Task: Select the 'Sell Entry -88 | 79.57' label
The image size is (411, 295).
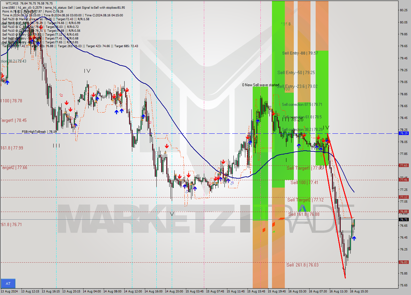Action: (x=300, y=53)
